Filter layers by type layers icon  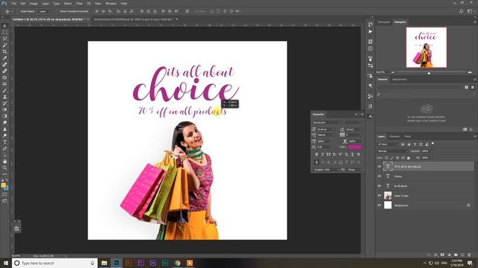415,144
